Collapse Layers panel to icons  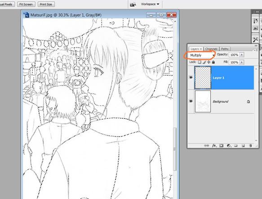pos(256,45)
